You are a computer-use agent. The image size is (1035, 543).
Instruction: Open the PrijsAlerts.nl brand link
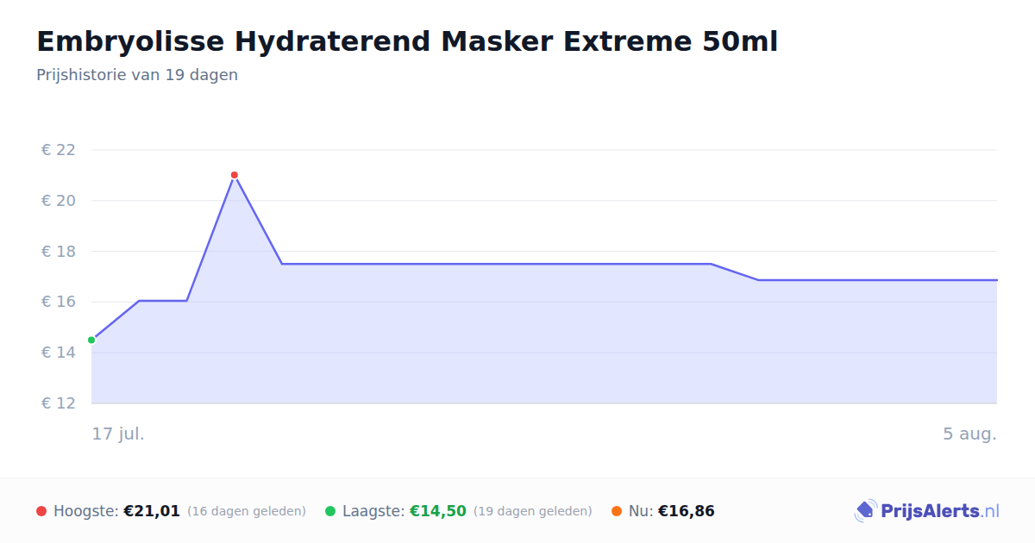coord(927,511)
